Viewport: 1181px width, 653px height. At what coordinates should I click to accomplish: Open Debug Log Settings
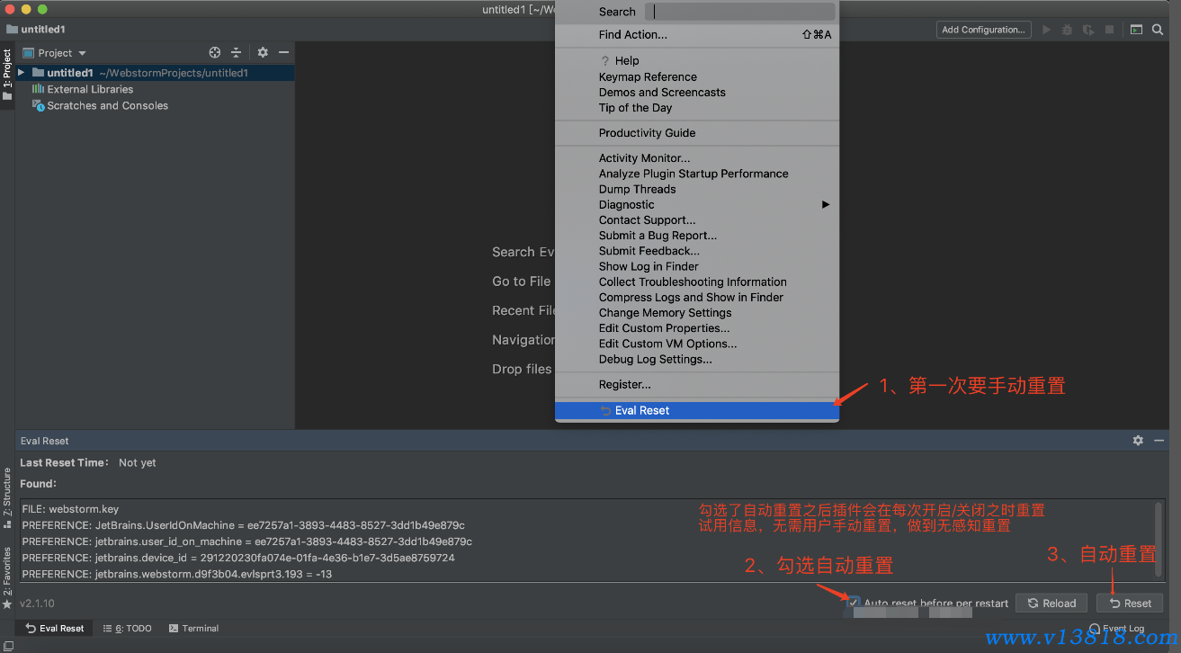click(697, 360)
